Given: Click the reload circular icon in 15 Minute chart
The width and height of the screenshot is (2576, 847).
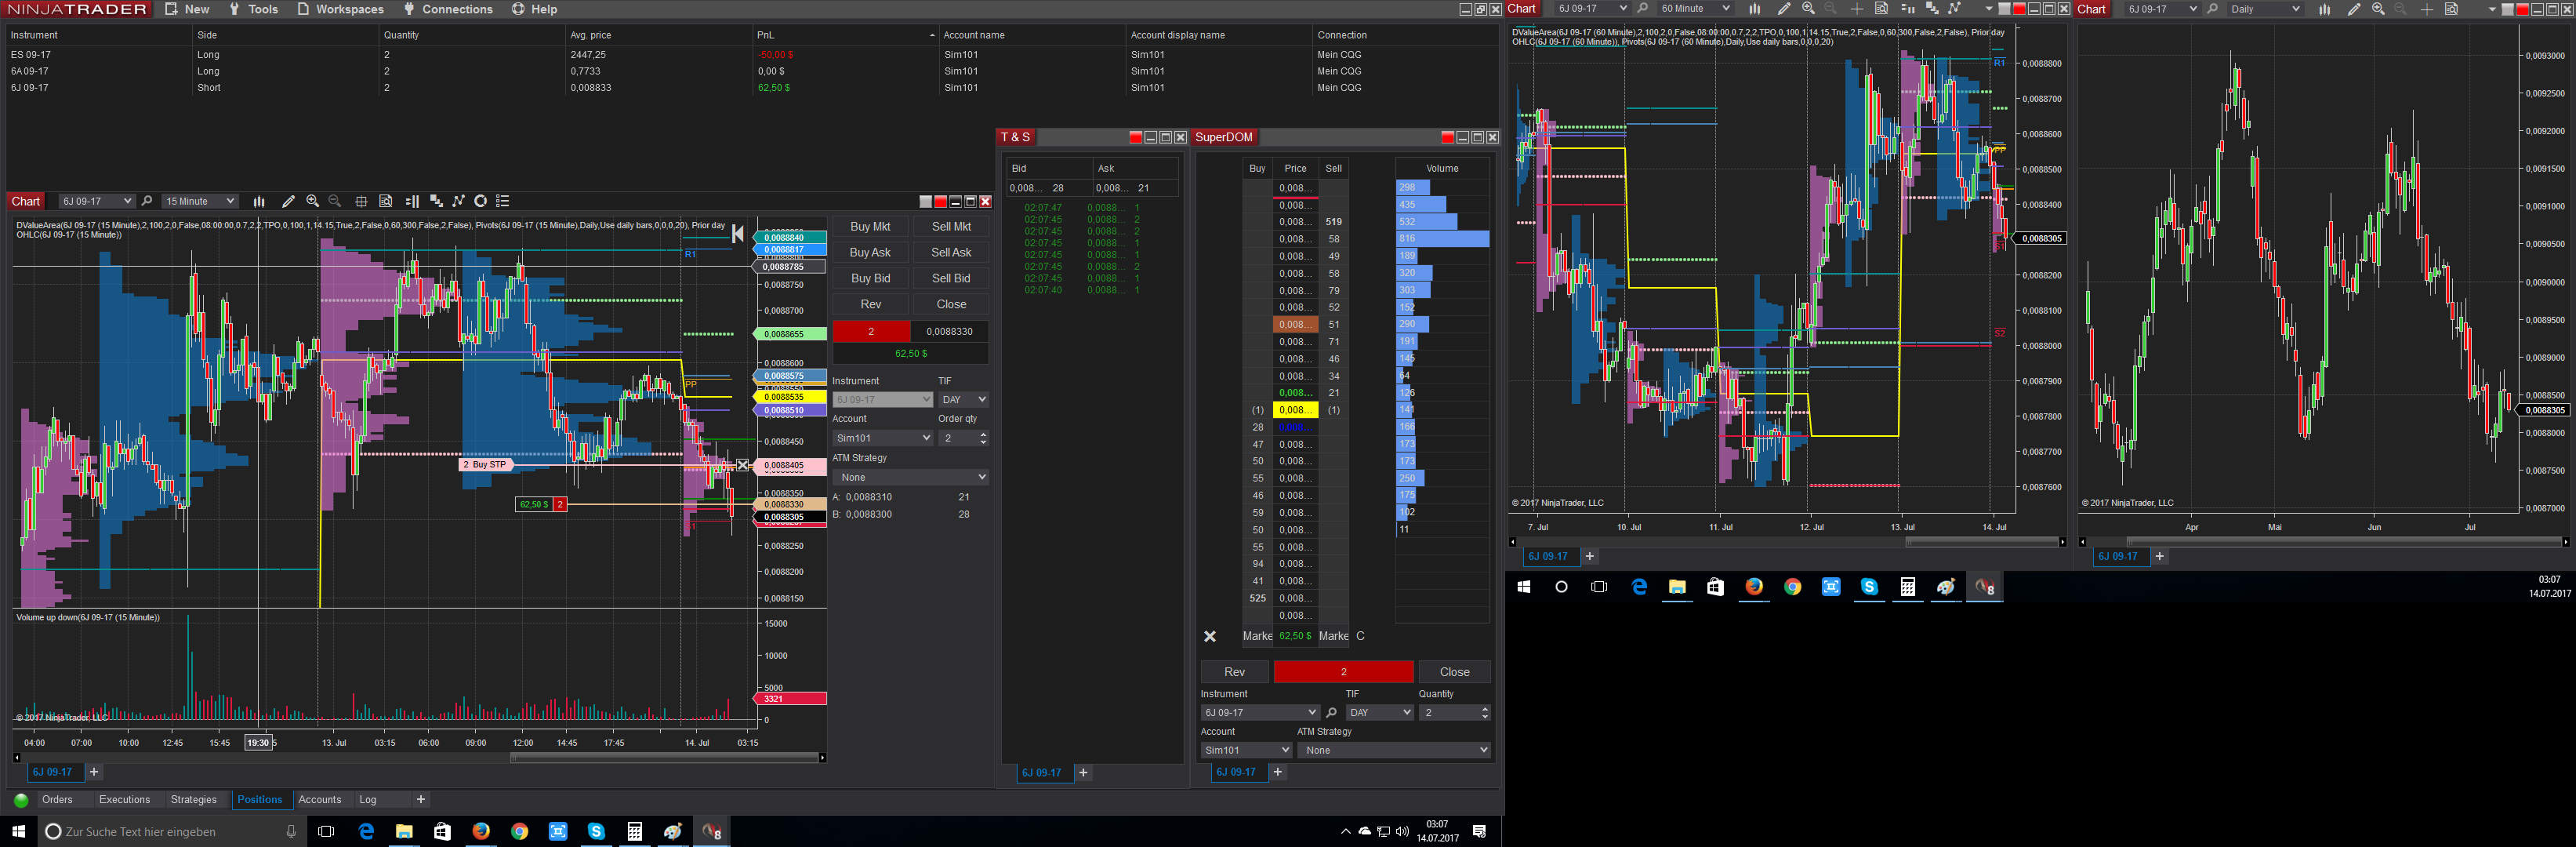Looking at the screenshot, I should pos(480,201).
